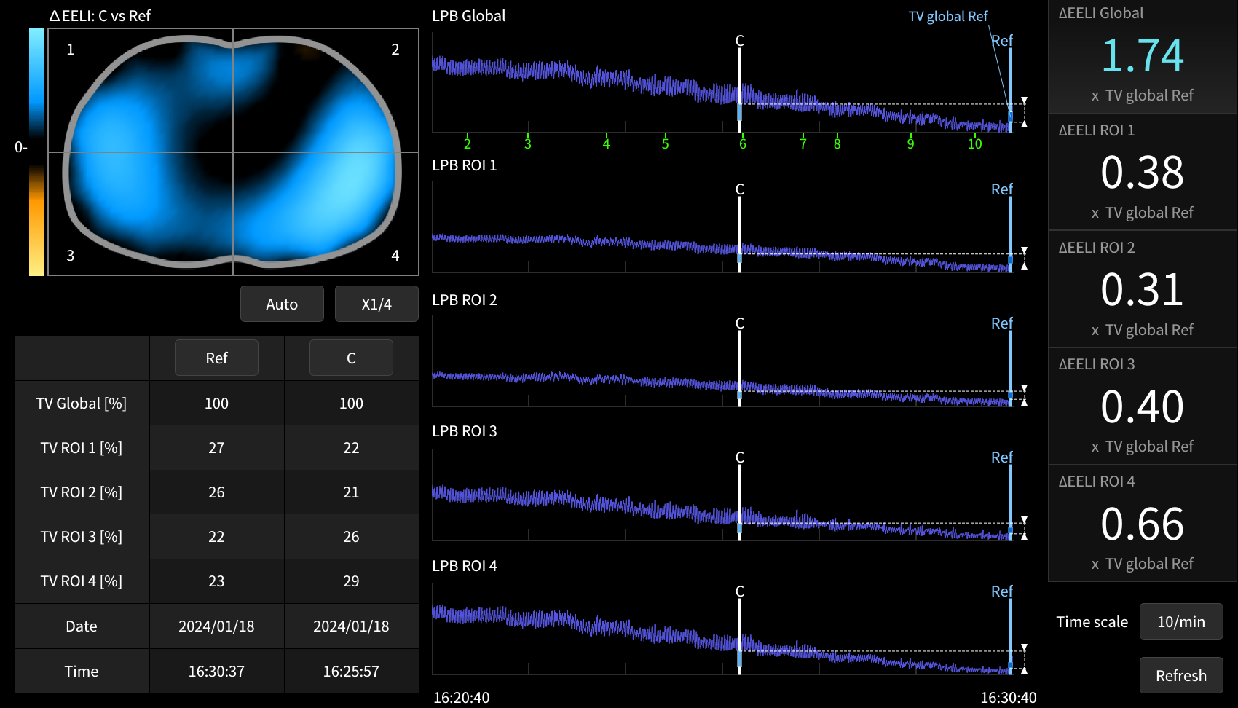Click the ΔEELI color scale bar
Screen dimensions: 1238x708
tap(36, 152)
